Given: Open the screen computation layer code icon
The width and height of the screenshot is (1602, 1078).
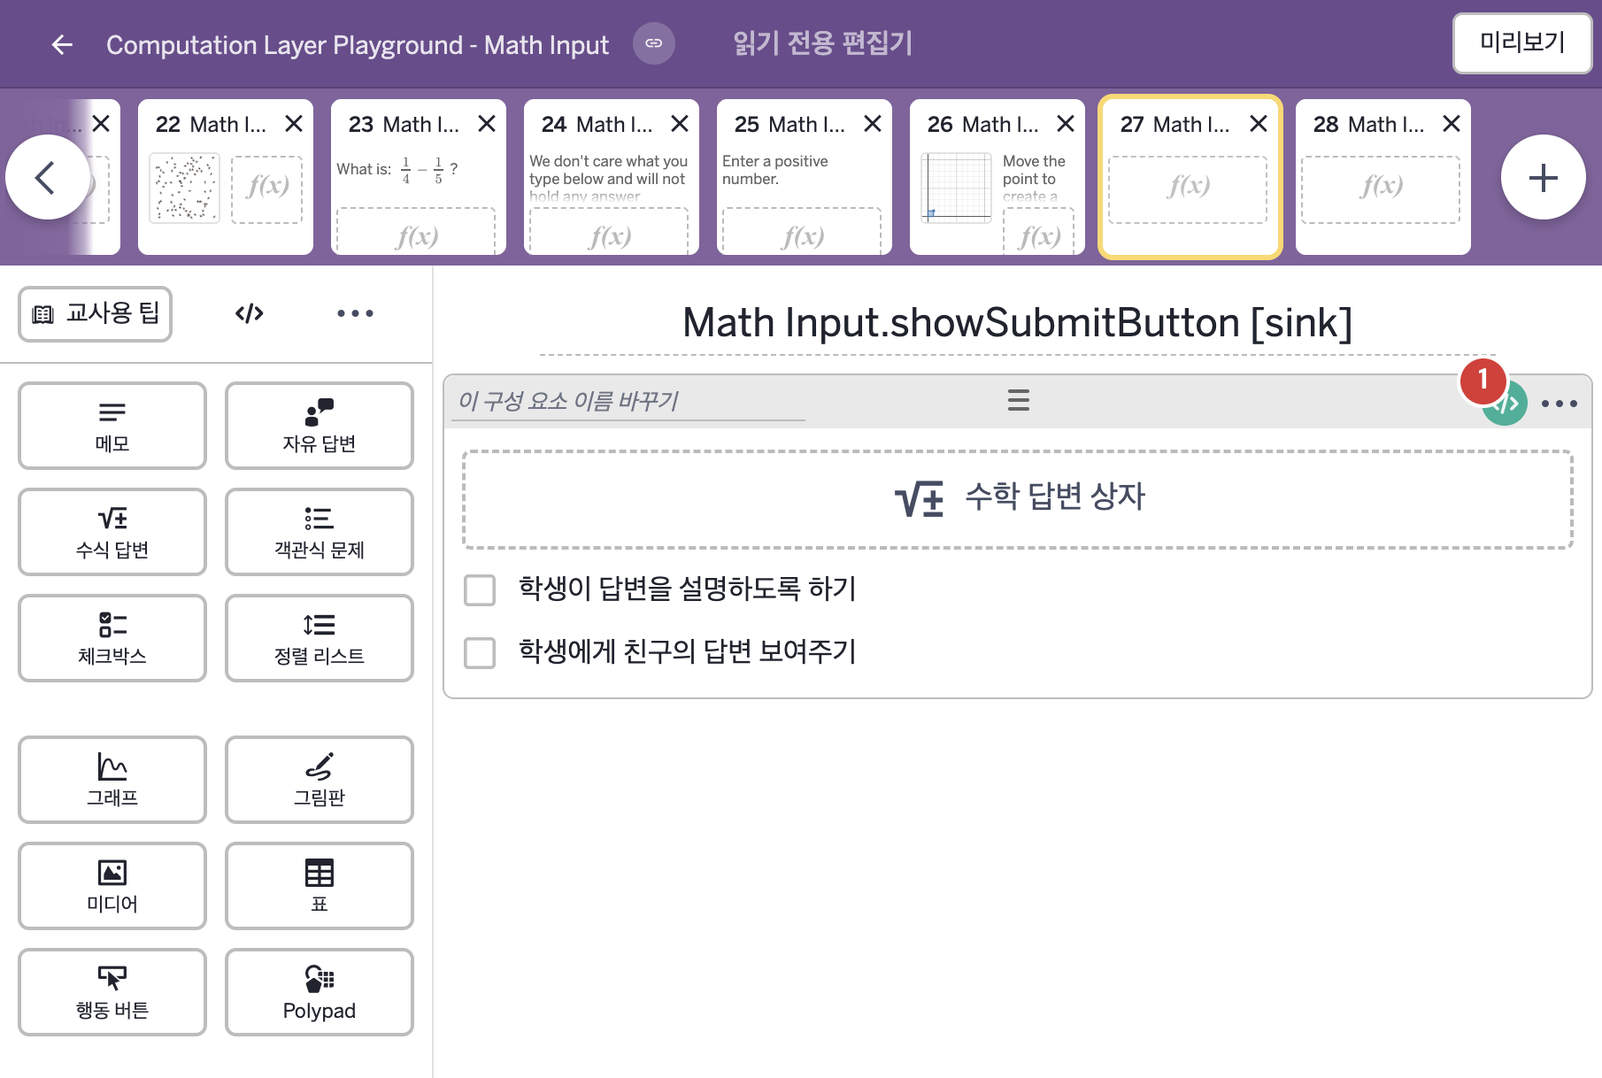Looking at the screenshot, I should click(x=250, y=313).
